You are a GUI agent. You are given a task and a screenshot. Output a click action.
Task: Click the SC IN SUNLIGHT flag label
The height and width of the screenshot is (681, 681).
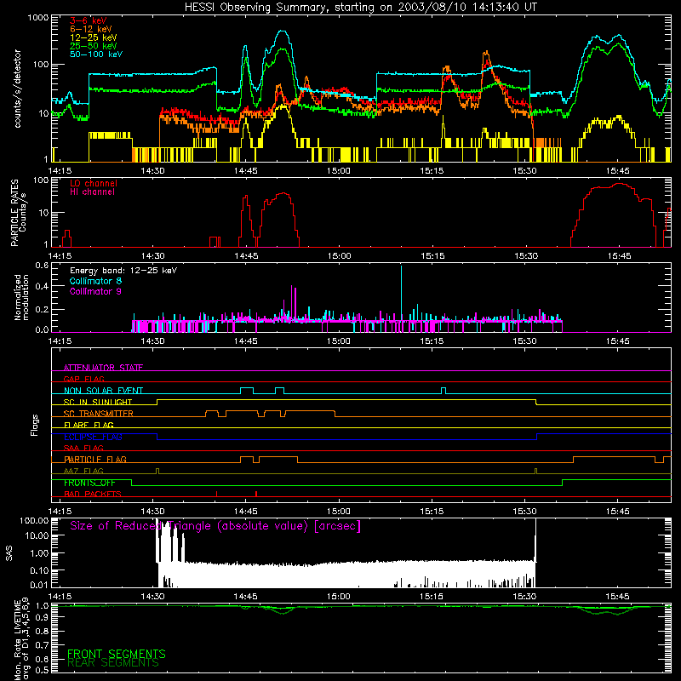tap(98, 402)
